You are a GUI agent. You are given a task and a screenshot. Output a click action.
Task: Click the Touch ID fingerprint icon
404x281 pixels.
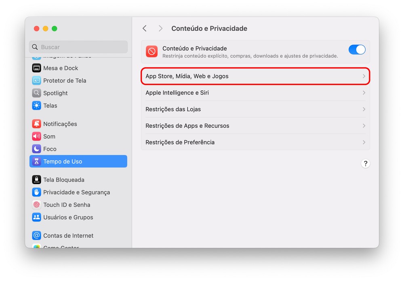(37, 205)
